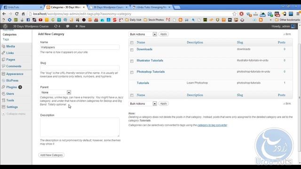Open the BizPress menu icon
The height and width of the screenshot is (169, 301).
(x=3, y=80)
